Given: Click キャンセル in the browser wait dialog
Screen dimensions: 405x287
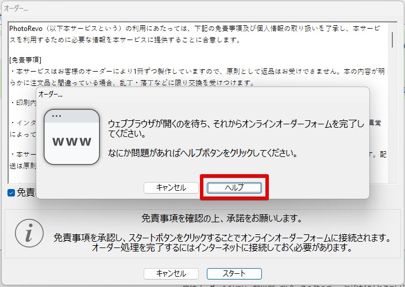Looking at the screenshot, I should tap(171, 188).
